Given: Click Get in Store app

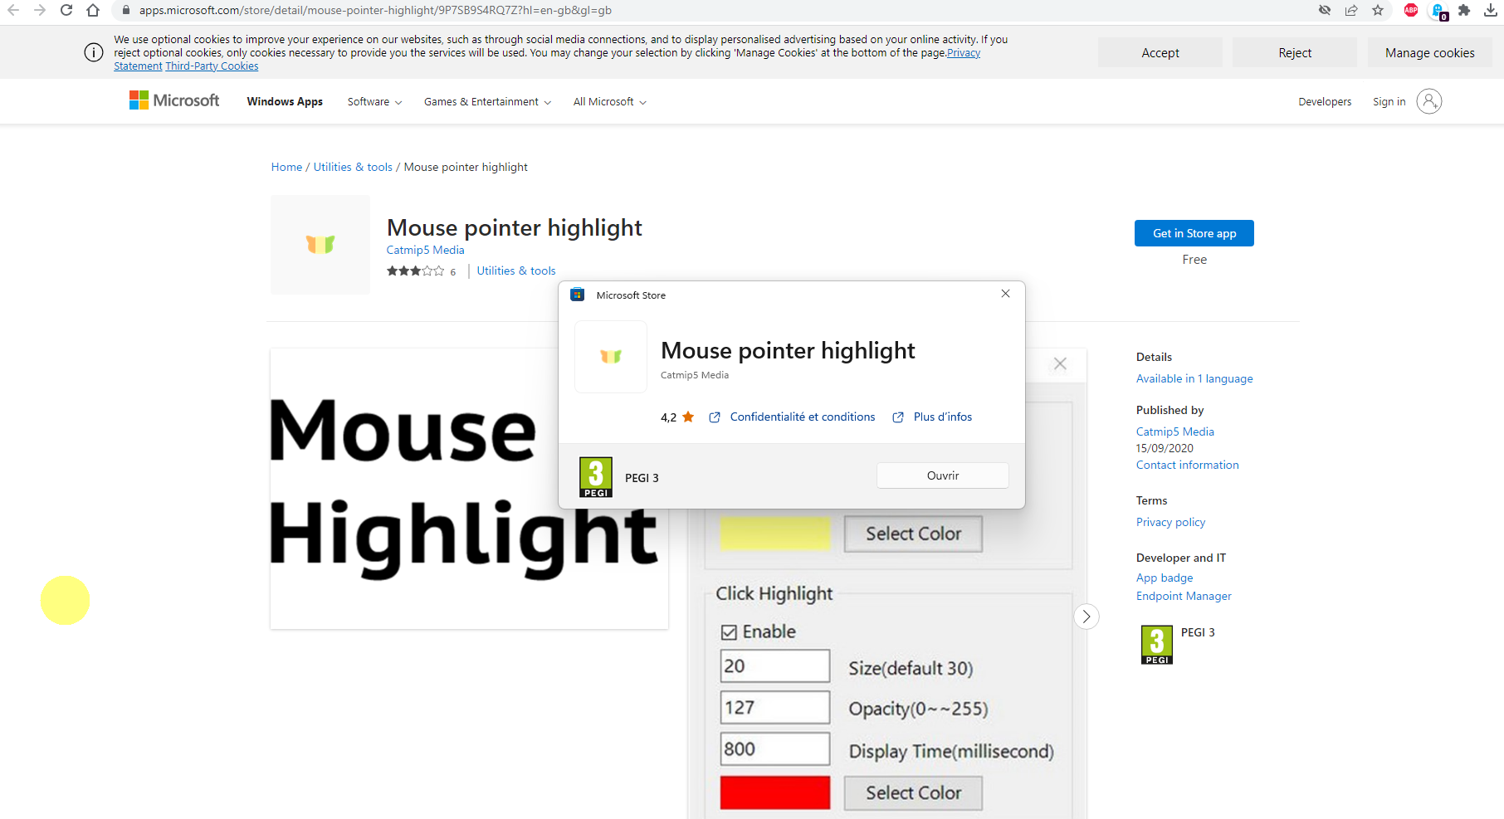Looking at the screenshot, I should coord(1194,233).
